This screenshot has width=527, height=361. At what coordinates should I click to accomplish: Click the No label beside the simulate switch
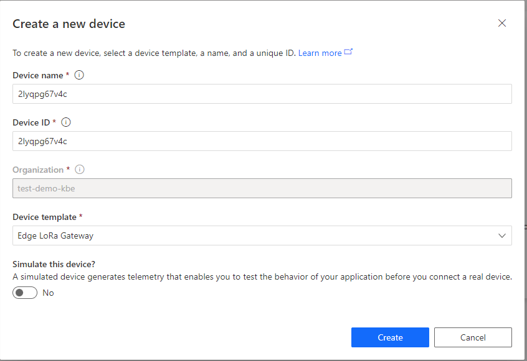pos(49,293)
